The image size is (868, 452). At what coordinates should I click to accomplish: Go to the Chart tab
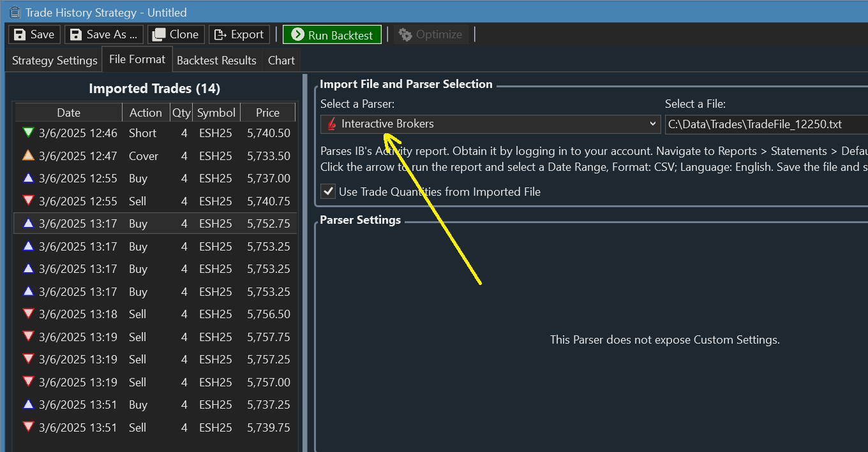[281, 61]
